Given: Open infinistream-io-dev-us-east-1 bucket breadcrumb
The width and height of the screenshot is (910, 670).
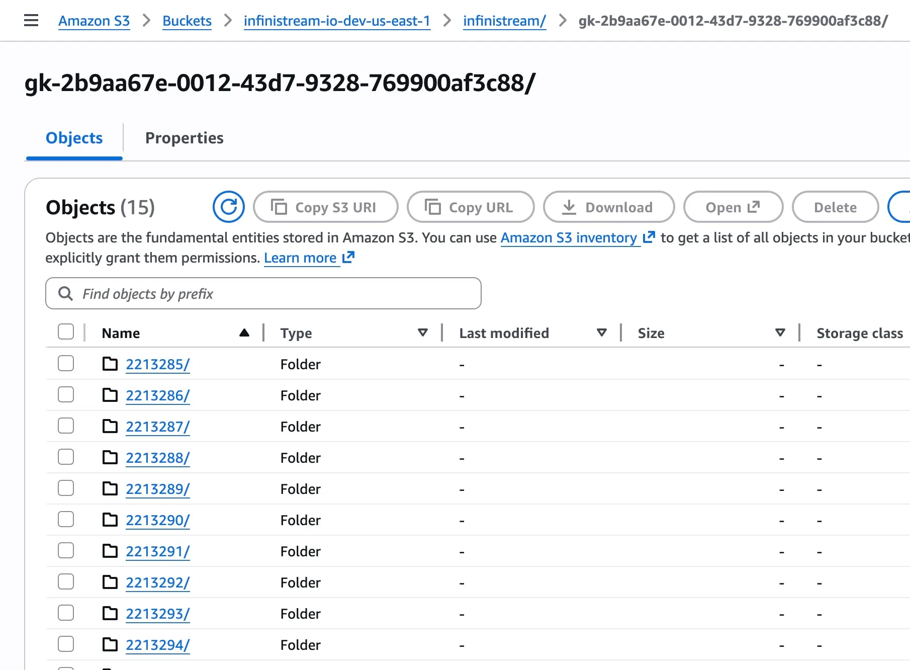Looking at the screenshot, I should [x=337, y=21].
